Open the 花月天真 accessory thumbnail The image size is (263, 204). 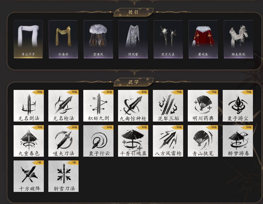(x=168, y=39)
